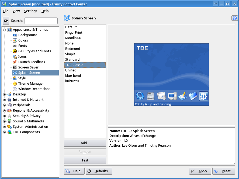239x179 pixels.
Task: Click the GTK Styles and Fonts icon
Action: click(15, 51)
